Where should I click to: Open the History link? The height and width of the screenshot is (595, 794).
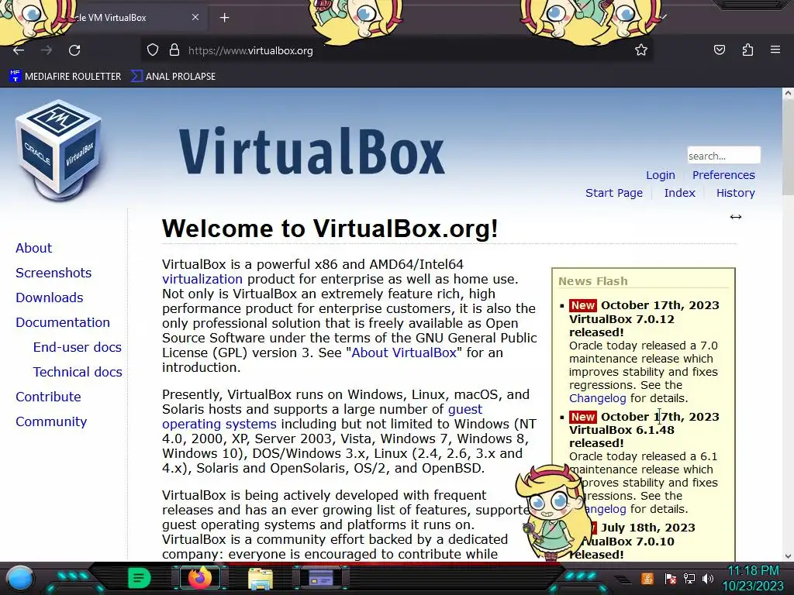pos(735,193)
